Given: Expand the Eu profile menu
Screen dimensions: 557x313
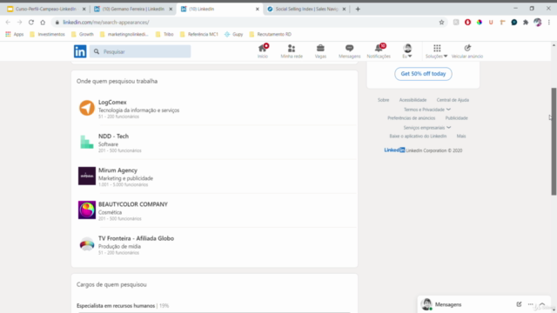Looking at the screenshot, I should [x=407, y=51].
